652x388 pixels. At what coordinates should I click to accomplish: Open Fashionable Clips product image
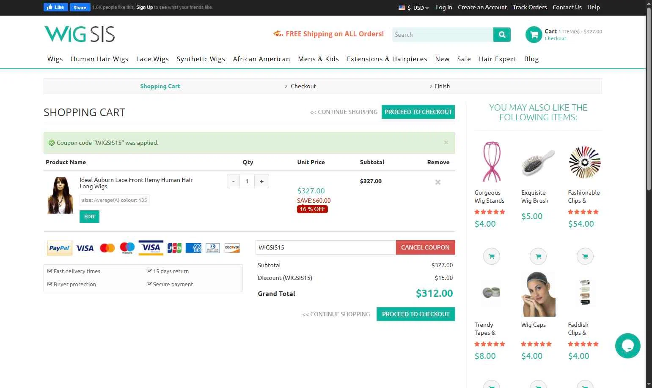tap(585, 163)
